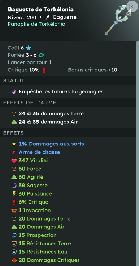The image size is (139, 266).
Task: Click the 1% Dommages aux sorts effect
Action: 51,144
